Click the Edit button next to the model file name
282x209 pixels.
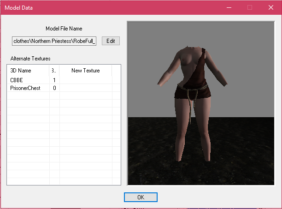(111, 41)
